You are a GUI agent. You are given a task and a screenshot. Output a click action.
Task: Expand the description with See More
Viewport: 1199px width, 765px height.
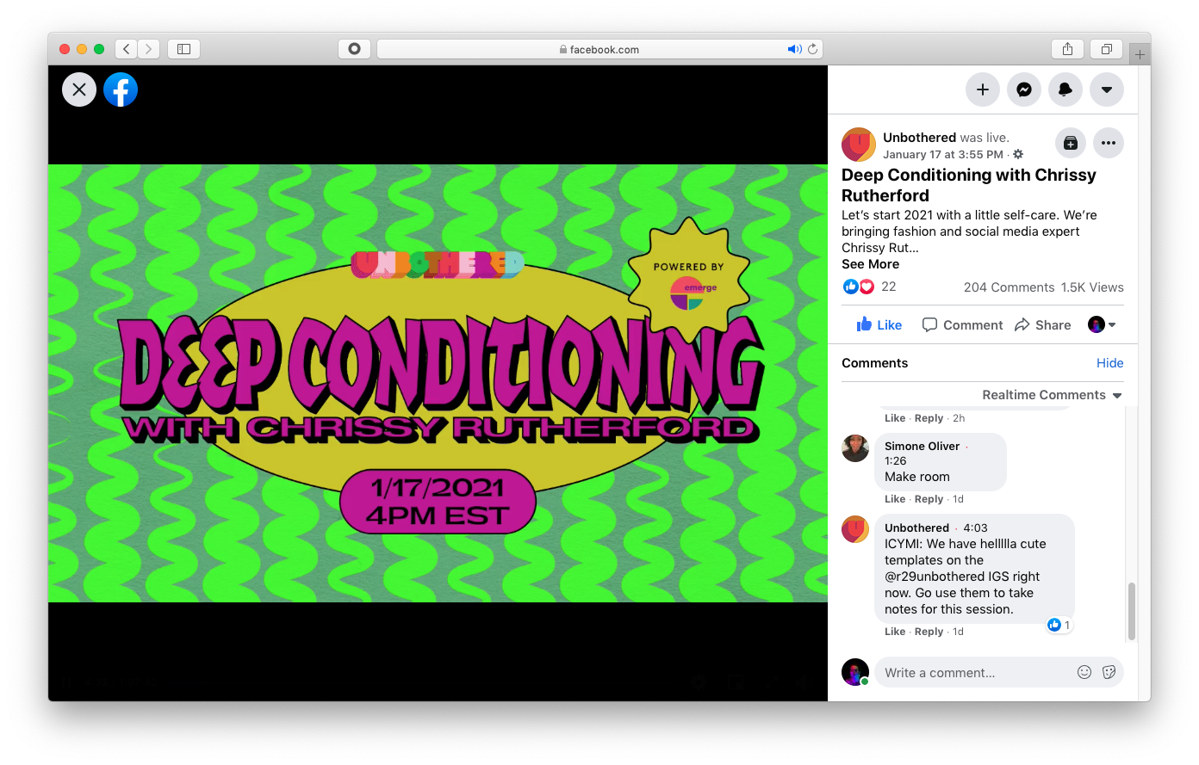pyautogui.click(x=870, y=264)
